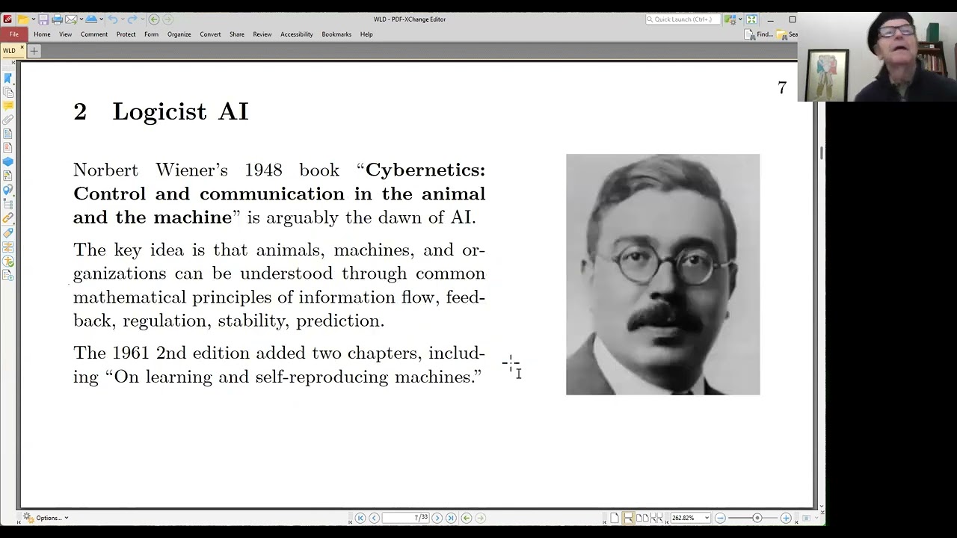Open the View ribbon tab
The width and height of the screenshot is (957, 538).
(x=66, y=34)
